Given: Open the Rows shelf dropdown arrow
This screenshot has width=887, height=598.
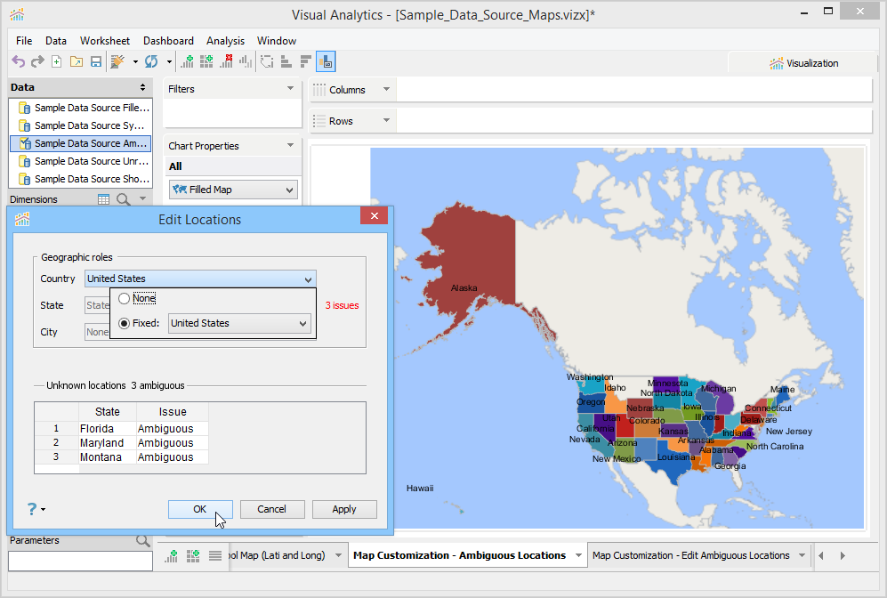Looking at the screenshot, I should pyautogui.click(x=386, y=120).
